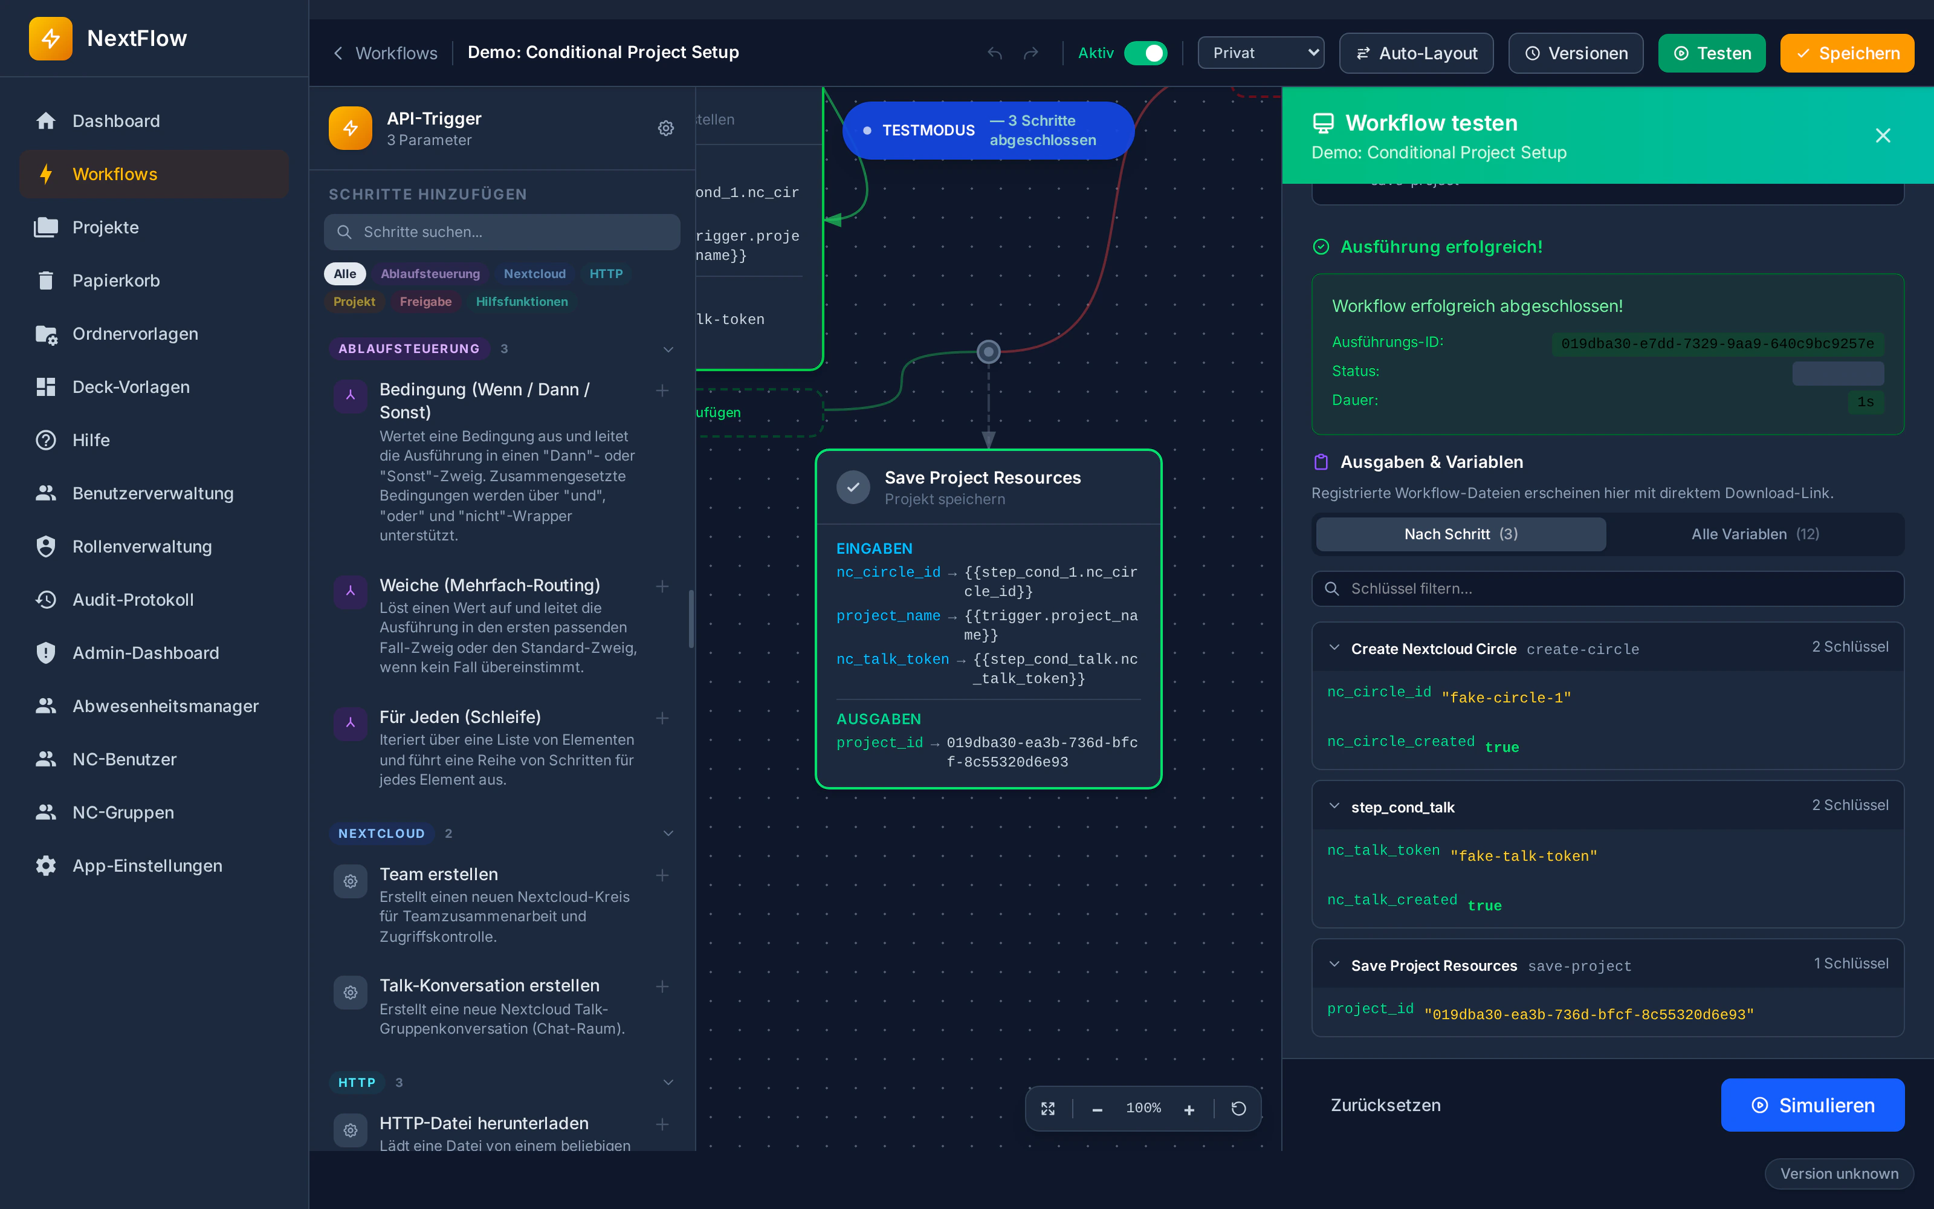The image size is (1934, 1209).
Task: Collapse the Ablaufsteuerung section
Action: coord(668,349)
